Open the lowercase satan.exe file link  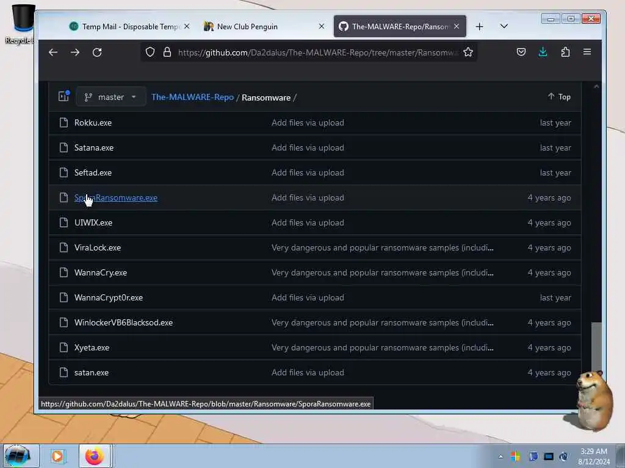(x=92, y=373)
